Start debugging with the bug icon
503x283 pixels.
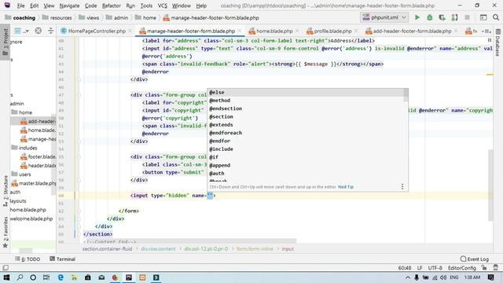[x=430, y=17]
